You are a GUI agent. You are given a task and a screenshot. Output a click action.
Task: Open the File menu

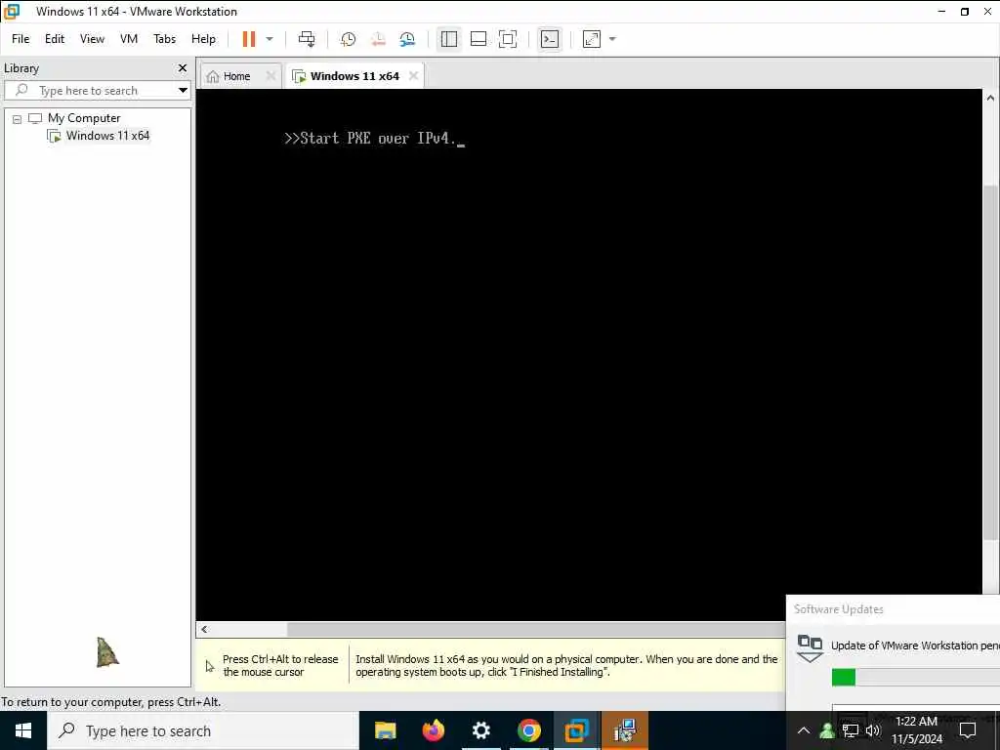pos(21,39)
